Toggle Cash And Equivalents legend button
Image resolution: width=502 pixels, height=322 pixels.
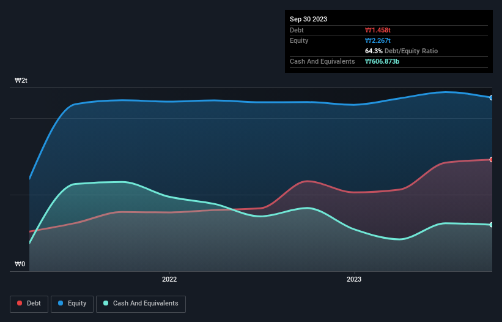141,304
